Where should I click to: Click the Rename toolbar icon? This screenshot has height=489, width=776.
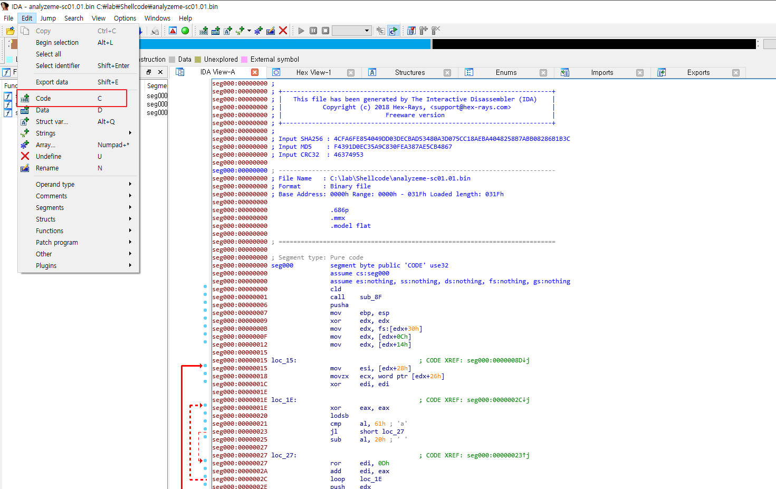tap(271, 31)
